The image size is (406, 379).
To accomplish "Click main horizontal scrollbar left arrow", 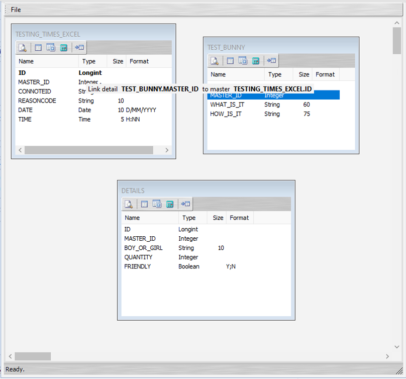I will [11, 356].
